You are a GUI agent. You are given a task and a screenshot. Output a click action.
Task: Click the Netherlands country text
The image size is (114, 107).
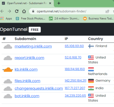pos(98,74)
